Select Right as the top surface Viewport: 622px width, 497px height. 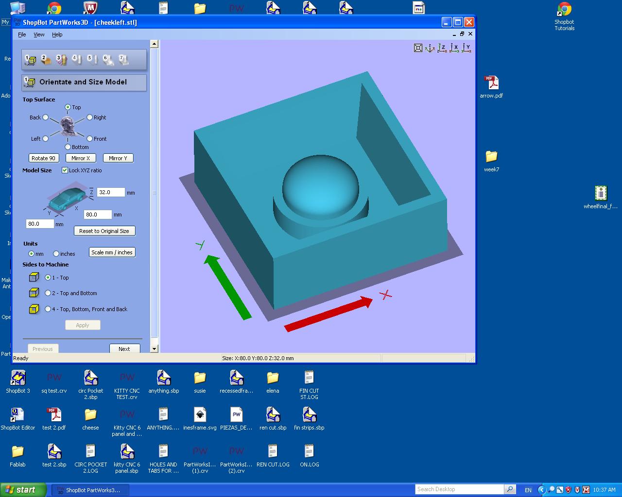tap(89, 117)
